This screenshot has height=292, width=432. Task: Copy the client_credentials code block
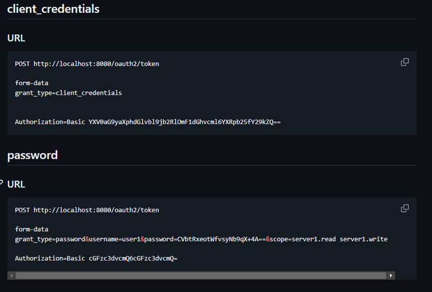[404, 62]
